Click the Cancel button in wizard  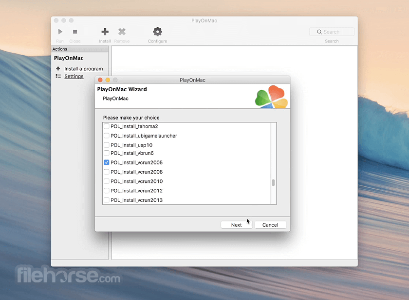270,225
